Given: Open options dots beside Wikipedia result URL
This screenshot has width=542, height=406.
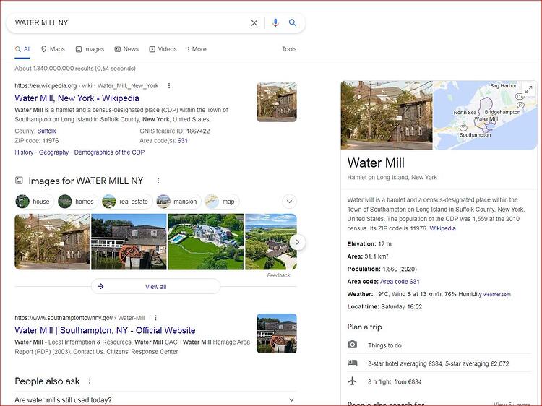Looking at the screenshot, I should [169, 86].
